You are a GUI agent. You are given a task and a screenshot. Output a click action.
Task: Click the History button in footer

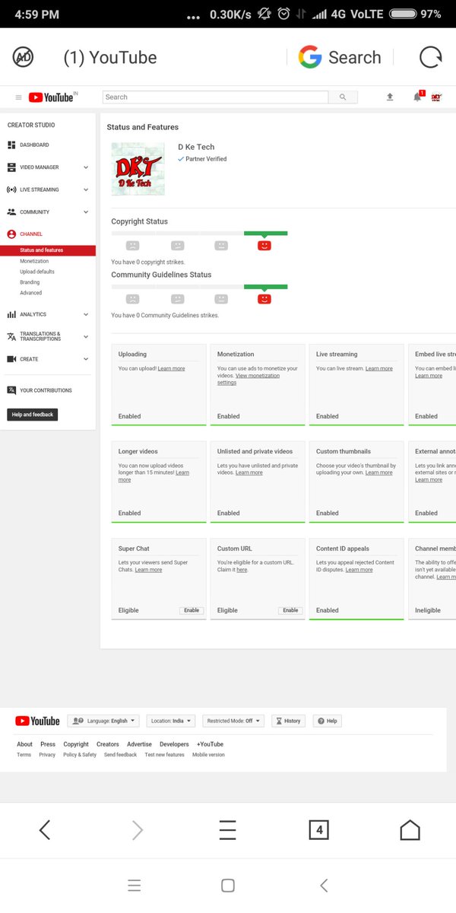[x=288, y=721]
